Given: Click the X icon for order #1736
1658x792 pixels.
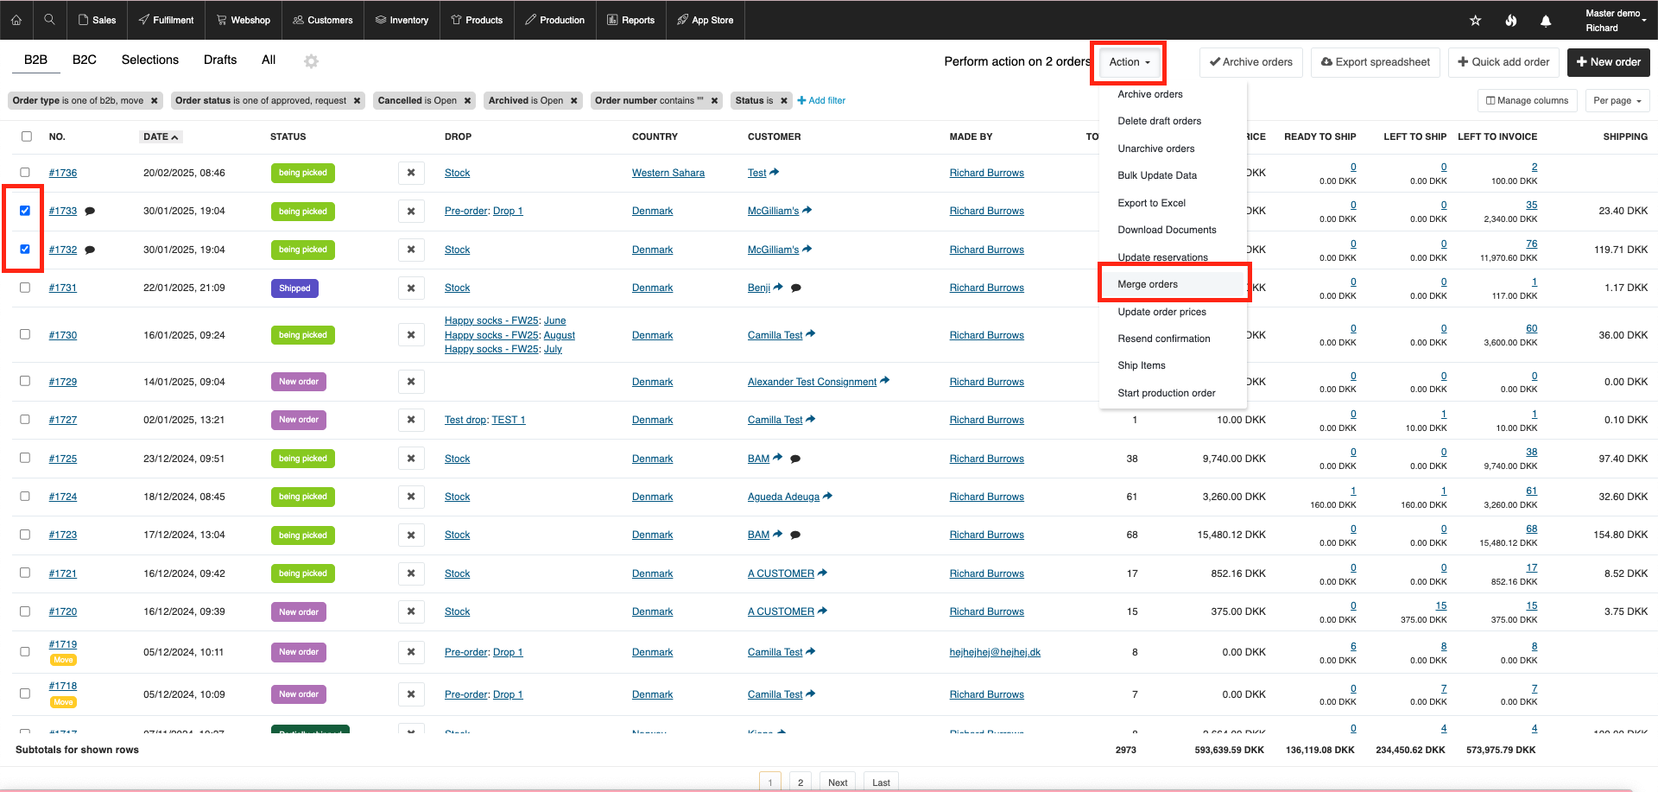Looking at the screenshot, I should click(x=411, y=173).
